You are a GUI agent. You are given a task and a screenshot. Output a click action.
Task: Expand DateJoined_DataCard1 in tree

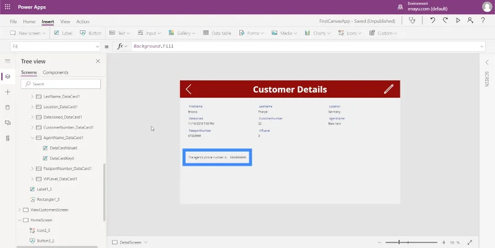click(32, 117)
